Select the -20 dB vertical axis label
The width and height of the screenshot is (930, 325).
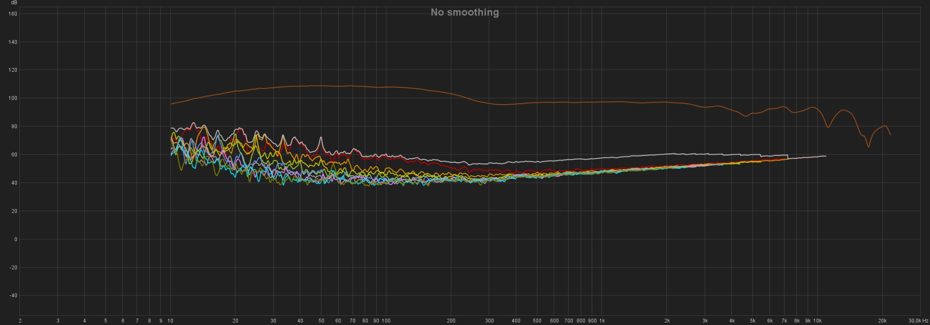13,267
